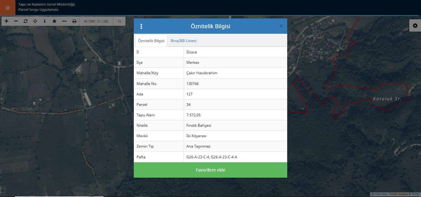Select the Öznitelik Bilgisi tab

(x=151, y=41)
